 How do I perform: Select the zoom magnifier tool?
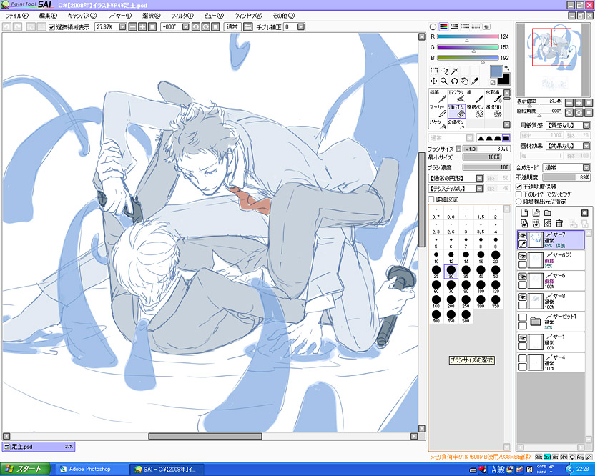[444, 81]
